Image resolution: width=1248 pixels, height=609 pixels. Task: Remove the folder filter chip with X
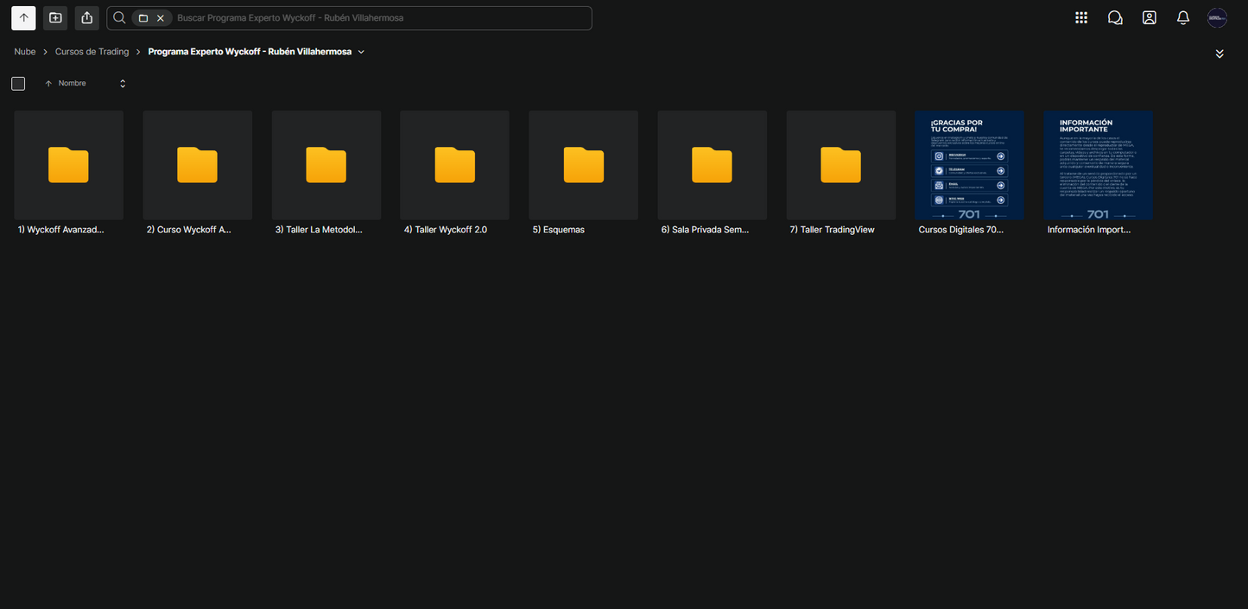tap(161, 18)
